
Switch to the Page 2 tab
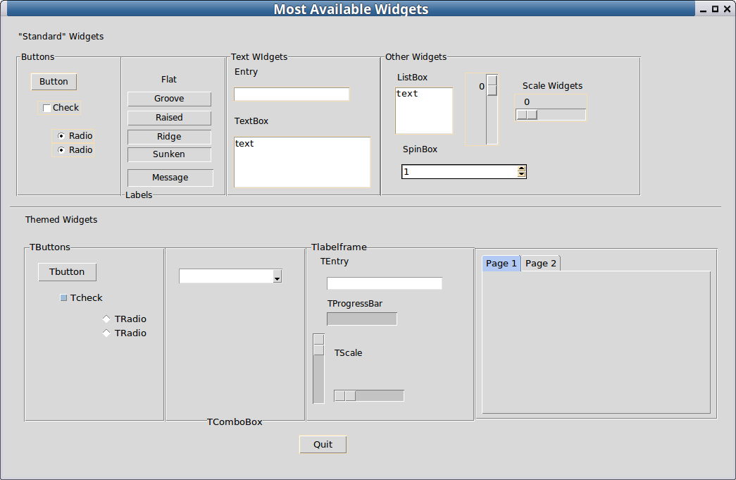tap(541, 264)
